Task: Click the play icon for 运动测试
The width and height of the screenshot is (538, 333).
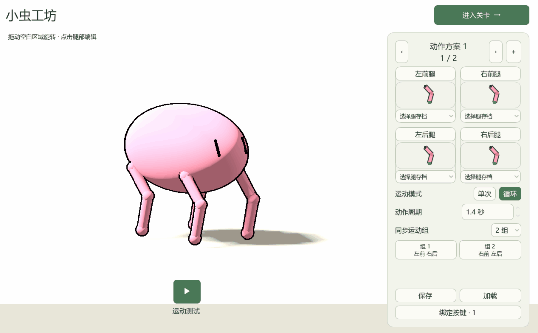Action: click(187, 291)
